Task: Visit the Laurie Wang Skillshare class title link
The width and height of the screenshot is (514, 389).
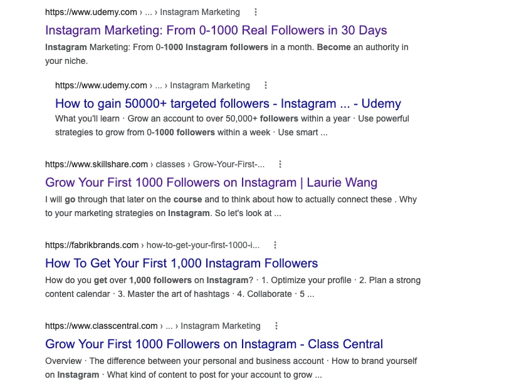Action: (x=211, y=182)
